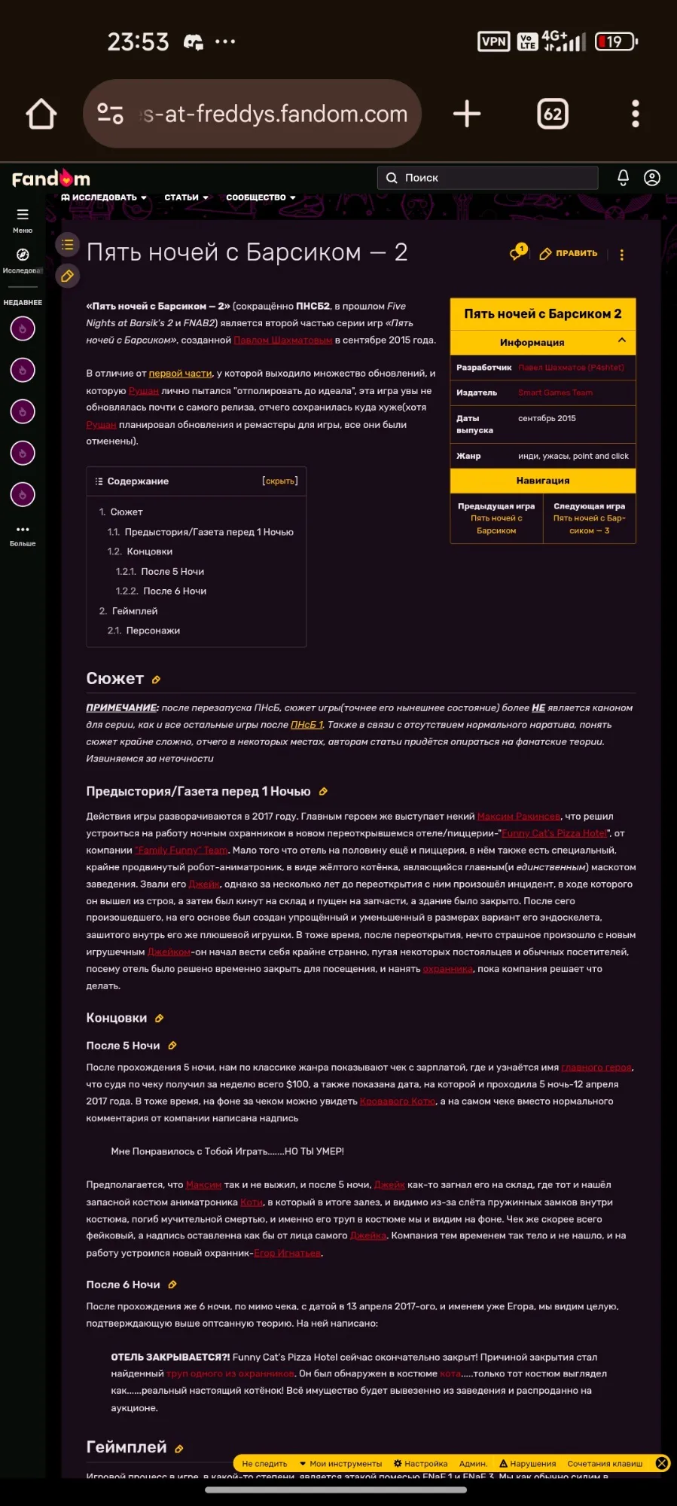
Task: Edit Концовки section pencil icon
Action: tap(159, 1019)
